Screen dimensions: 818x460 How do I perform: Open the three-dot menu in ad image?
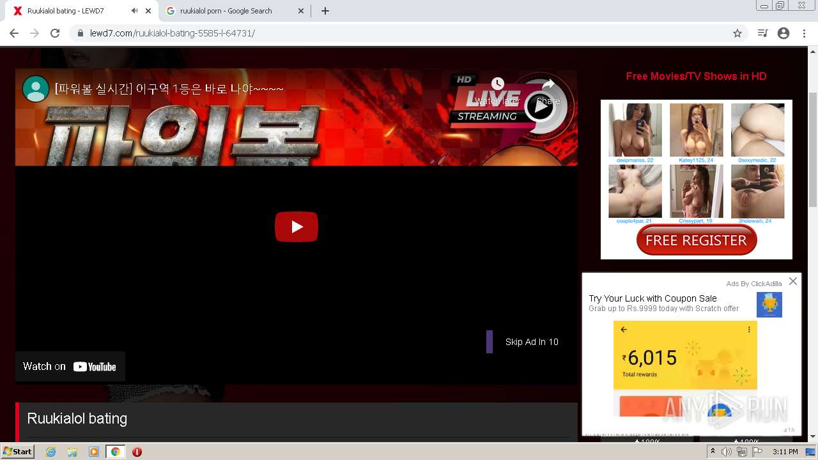[749, 330]
